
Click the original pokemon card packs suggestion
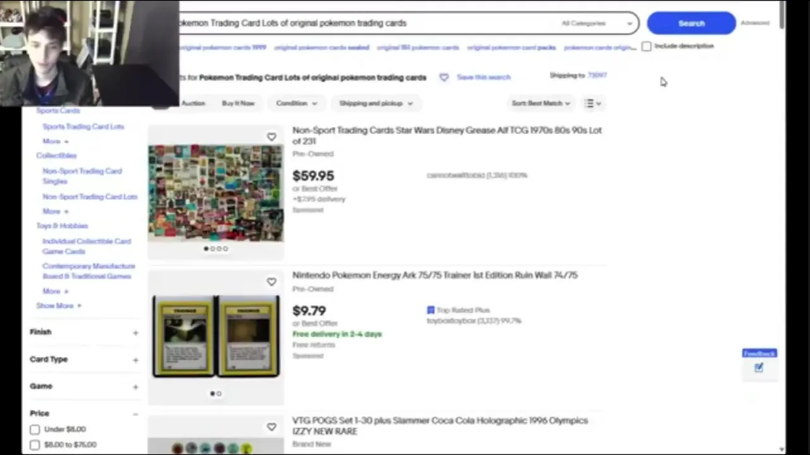coord(511,47)
